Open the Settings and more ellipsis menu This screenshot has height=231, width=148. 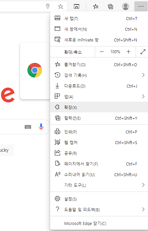click(141, 6)
